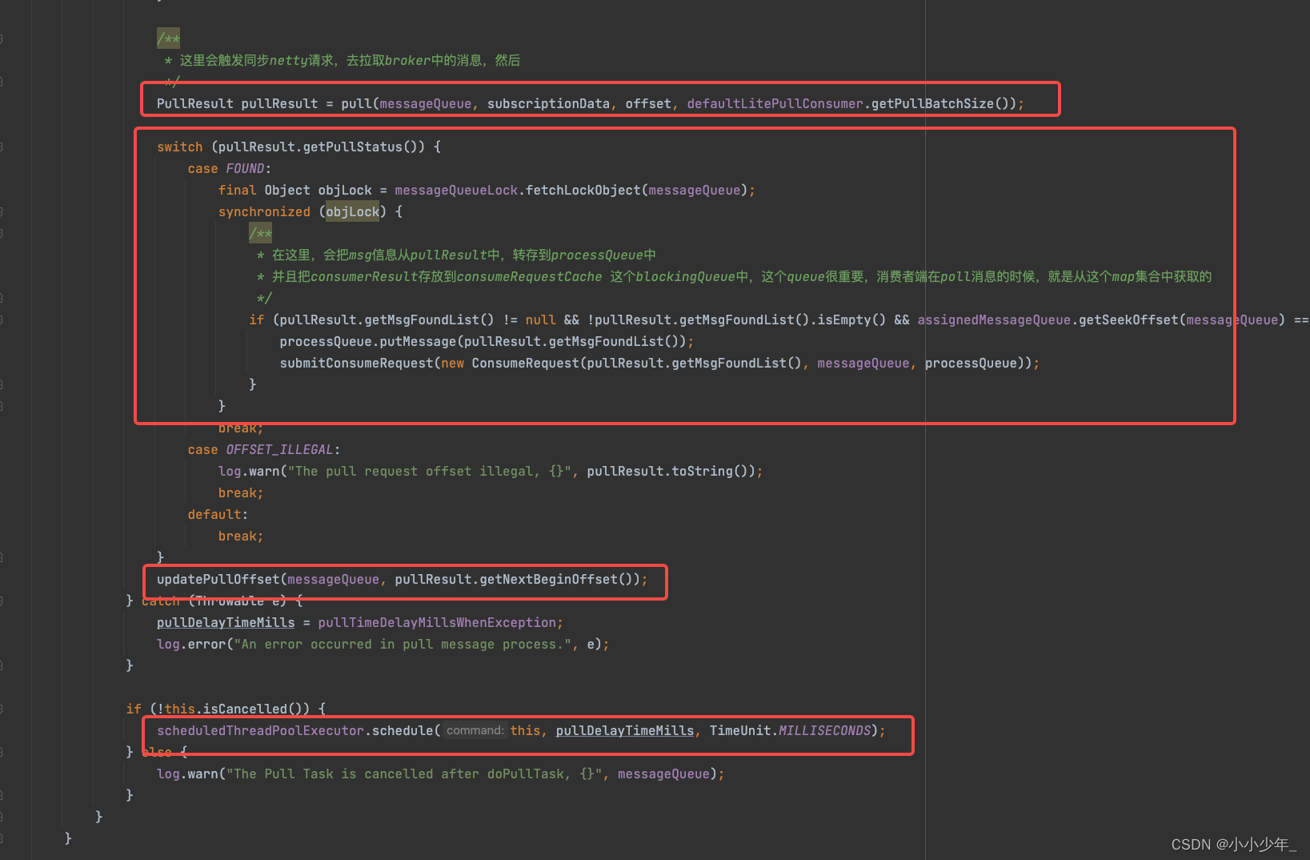Viewport: 1310px width, 860px height.
Task: Click the fetchLockObject method call
Action: point(583,190)
